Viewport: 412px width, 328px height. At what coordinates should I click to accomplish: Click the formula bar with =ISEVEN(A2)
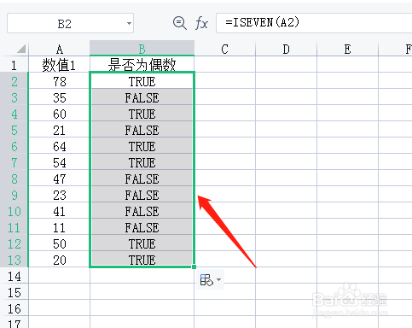(x=314, y=23)
